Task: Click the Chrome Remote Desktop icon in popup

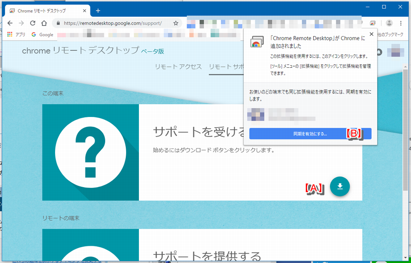Action: [x=256, y=42]
